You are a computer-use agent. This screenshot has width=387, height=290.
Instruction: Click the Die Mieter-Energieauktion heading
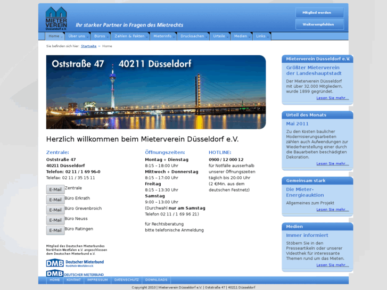pyautogui.click(x=305, y=192)
